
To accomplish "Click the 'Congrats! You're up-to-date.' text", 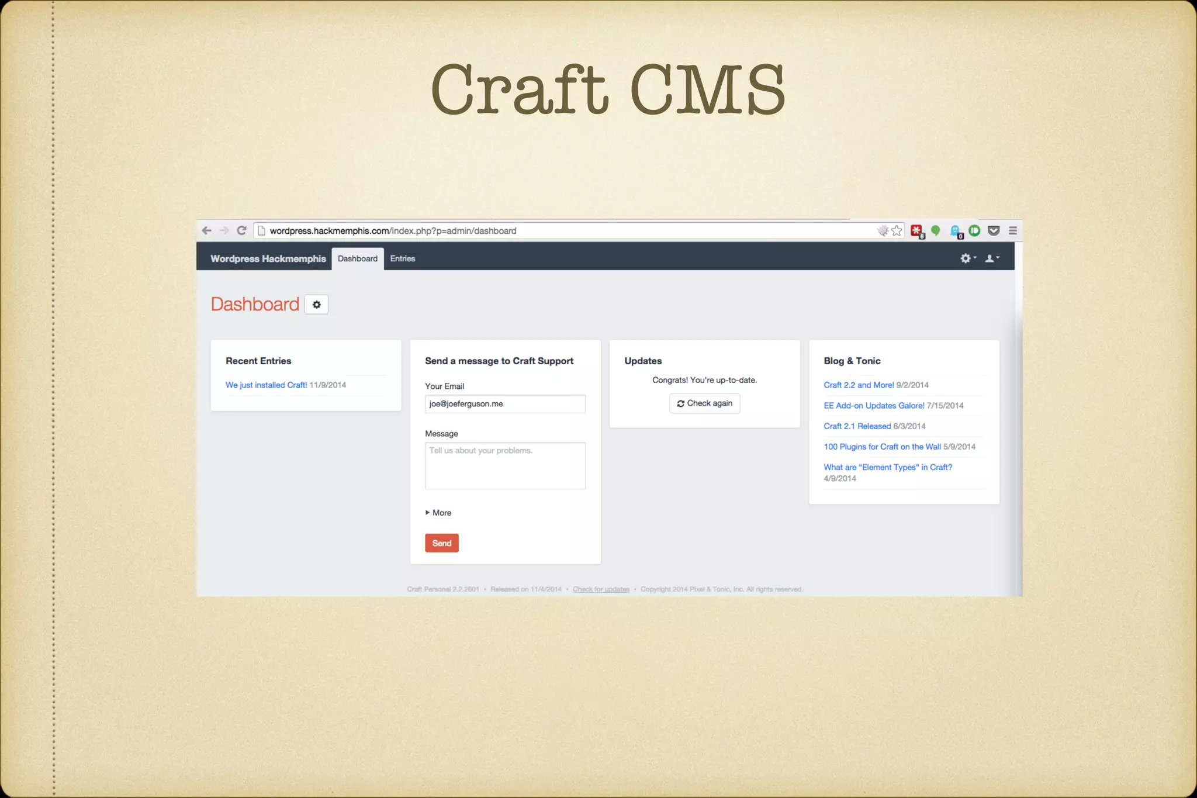I will pos(704,380).
